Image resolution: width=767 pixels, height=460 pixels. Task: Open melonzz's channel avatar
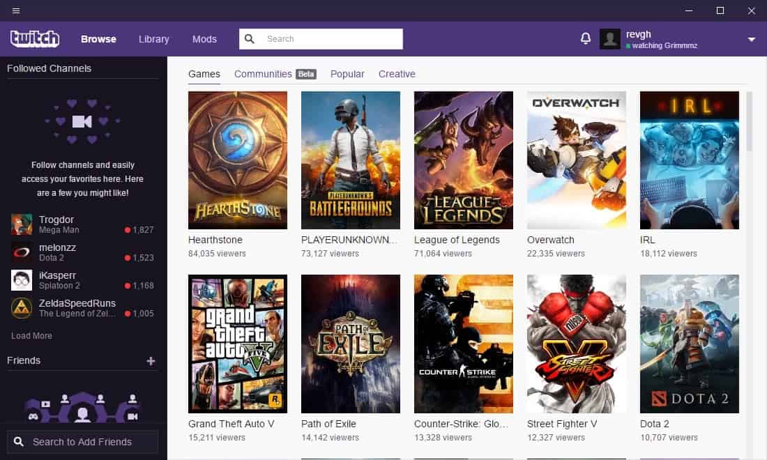pos(21,252)
